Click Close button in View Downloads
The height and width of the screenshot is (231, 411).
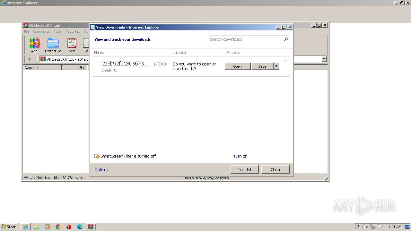[x=275, y=169]
